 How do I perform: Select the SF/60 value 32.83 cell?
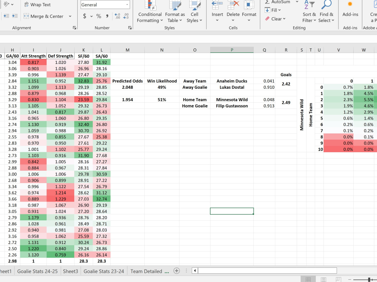83,81
